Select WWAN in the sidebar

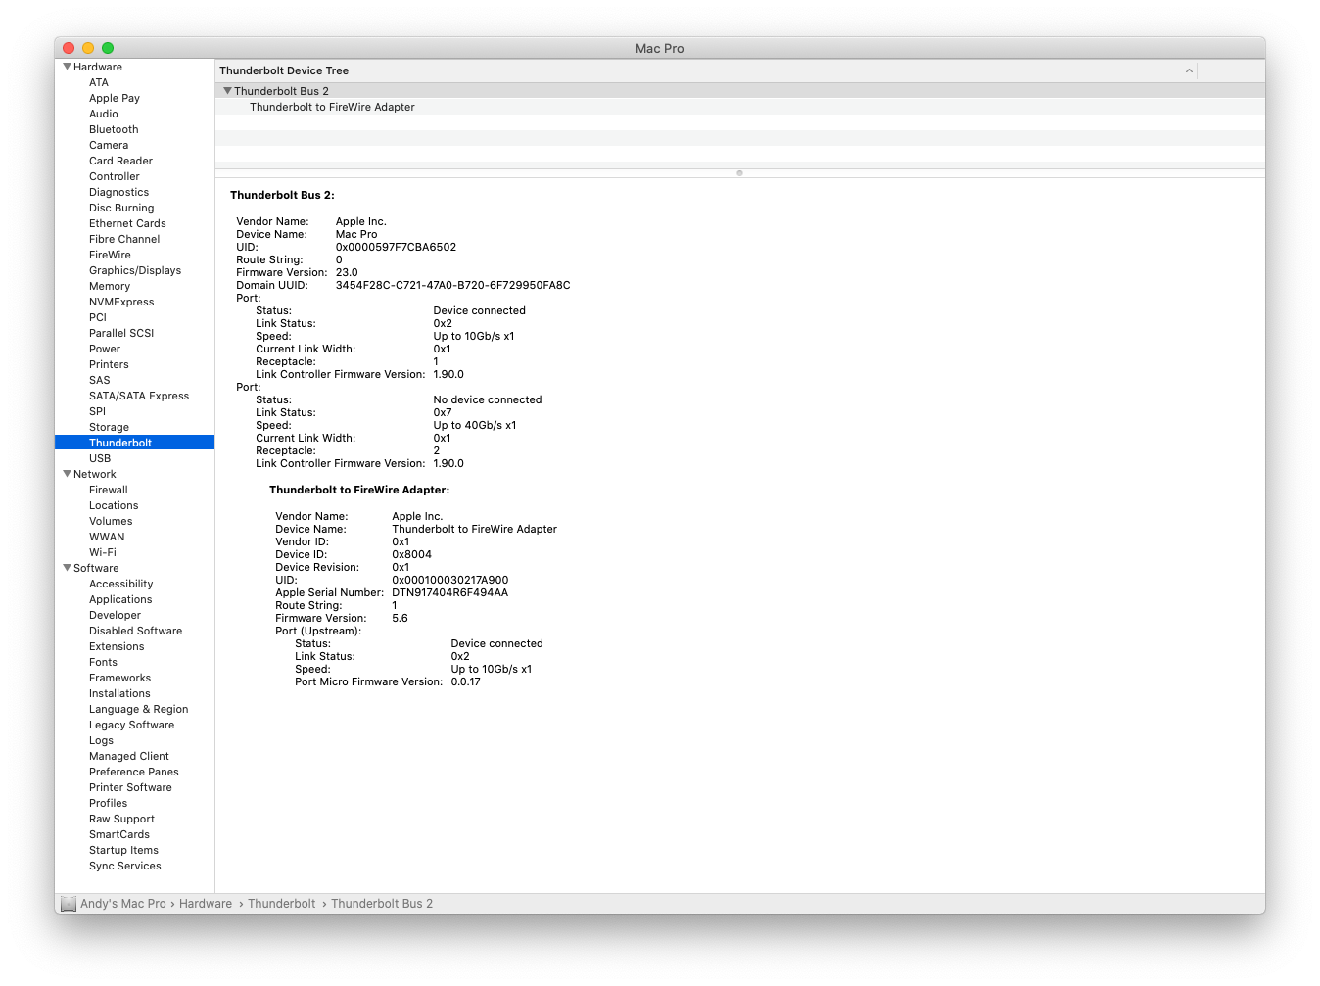pos(107,537)
